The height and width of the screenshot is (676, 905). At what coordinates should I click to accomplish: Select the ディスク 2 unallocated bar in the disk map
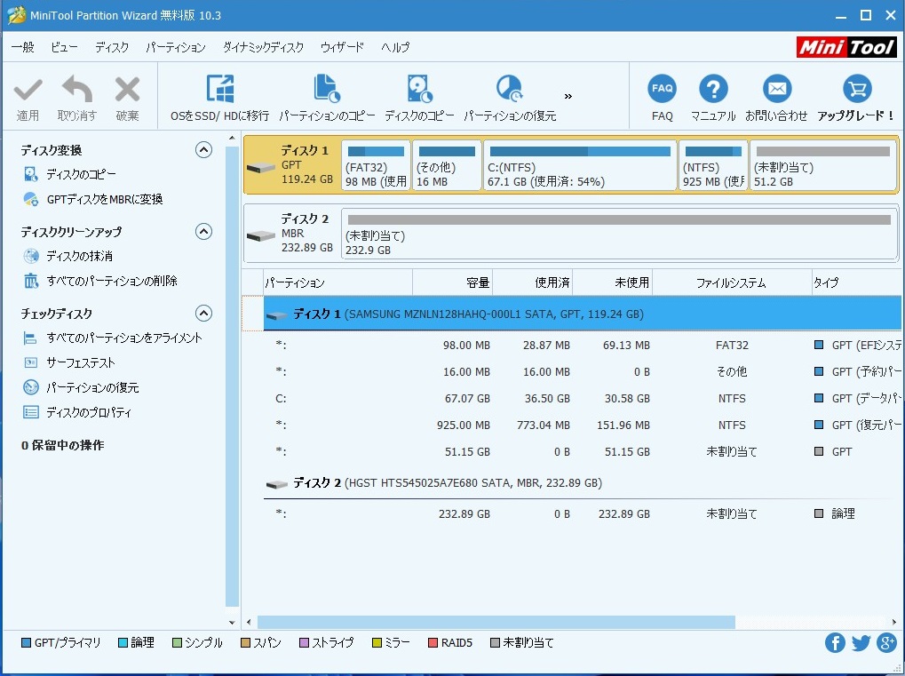pos(617,234)
